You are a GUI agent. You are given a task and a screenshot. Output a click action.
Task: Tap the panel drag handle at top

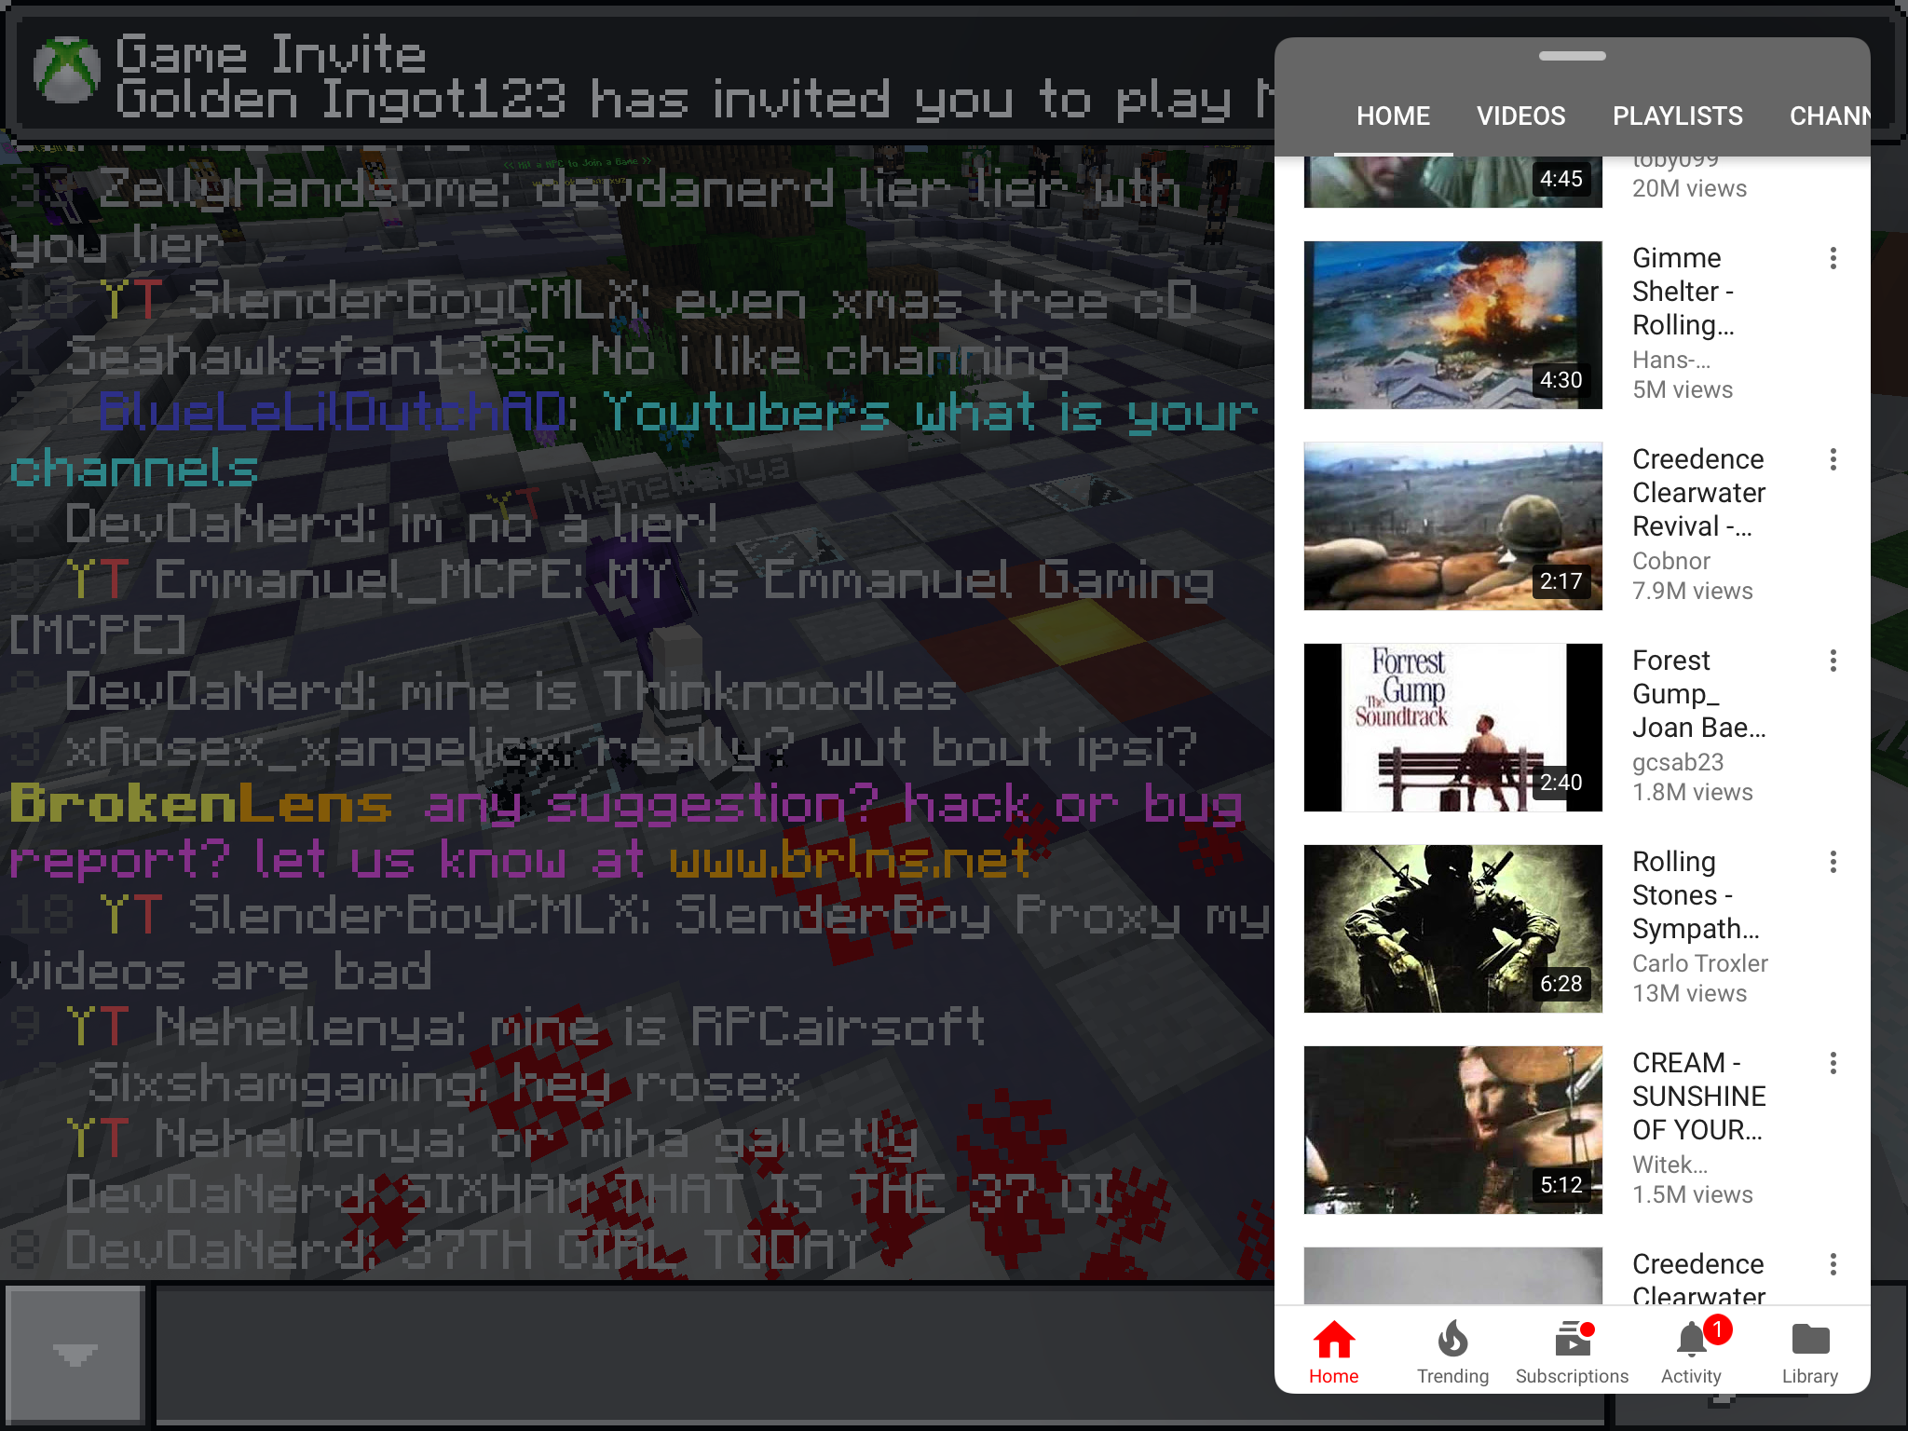(1572, 56)
